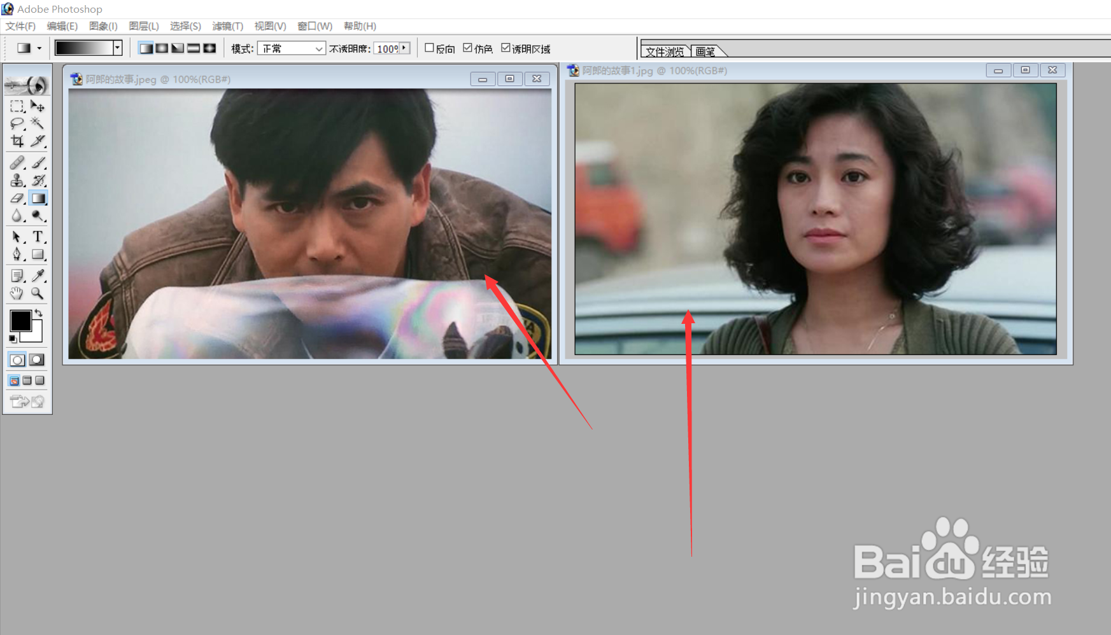Open the 视图(V) menu
This screenshot has height=635, width=1111.
pyautogui.click(x=270, y=26)
